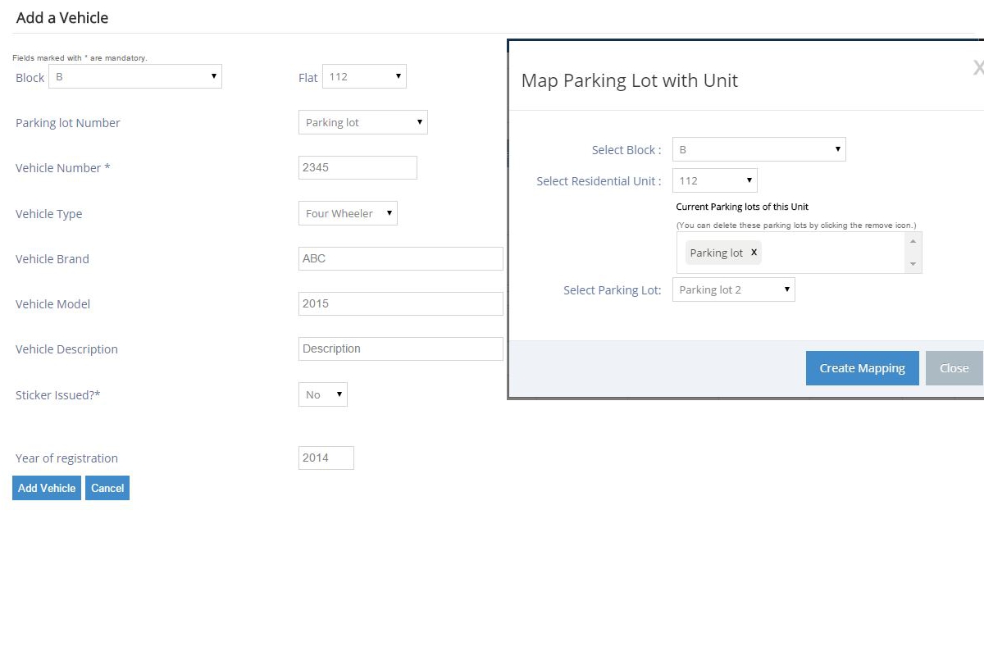Open the Select Block dropdown in modal
The width and height of the screenshot is (984, 656).
(x=758, y=150)
